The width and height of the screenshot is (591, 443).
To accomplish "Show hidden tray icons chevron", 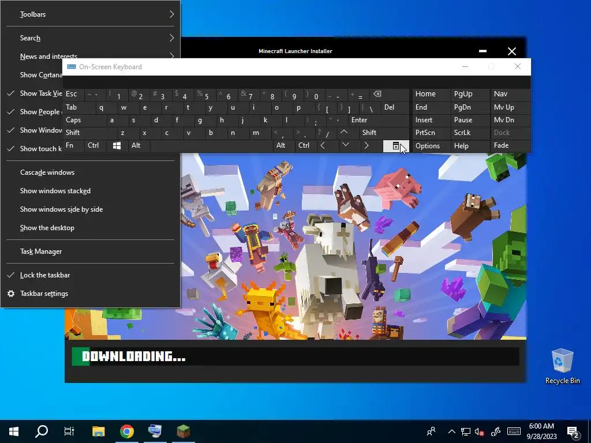I will point(451,431).
